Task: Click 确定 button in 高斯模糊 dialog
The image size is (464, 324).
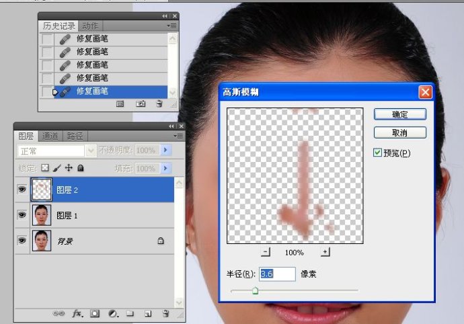Action: tap(400, 114)
